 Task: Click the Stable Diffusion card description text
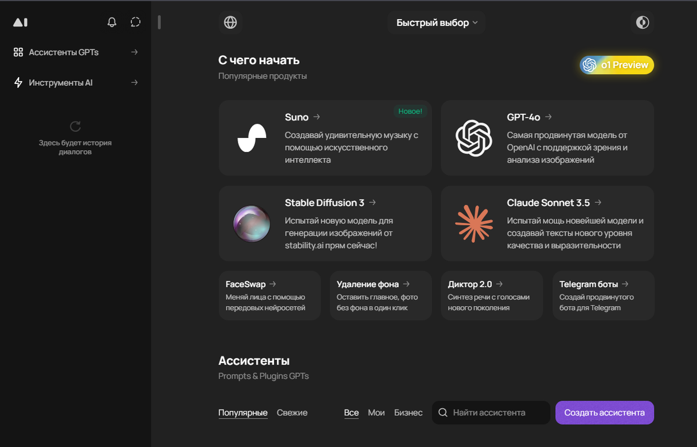pos(340,233)
